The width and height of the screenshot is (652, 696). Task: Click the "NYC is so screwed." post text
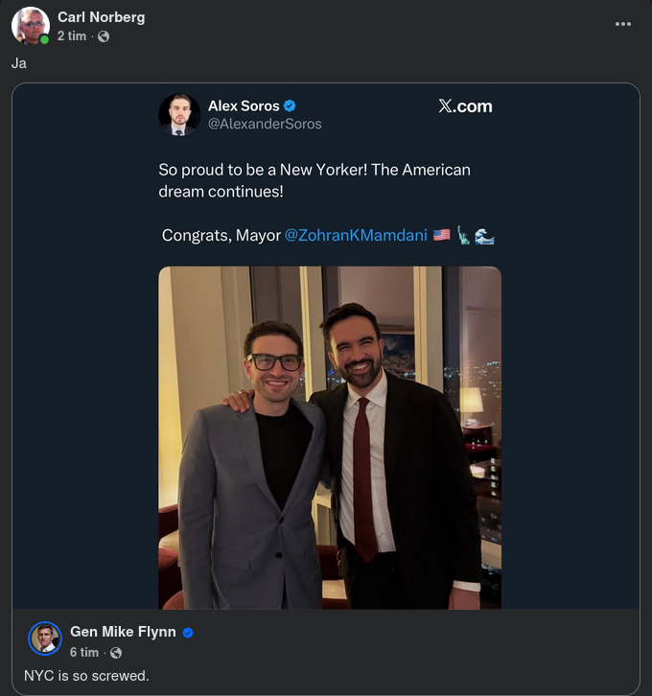[86, 676]
